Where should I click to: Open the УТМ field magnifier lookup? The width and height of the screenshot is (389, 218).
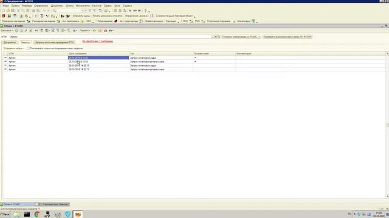click(x=219, y=37)
